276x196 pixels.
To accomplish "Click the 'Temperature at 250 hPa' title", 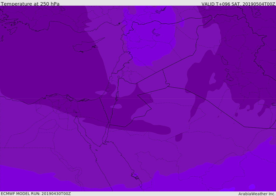I will tap(30, 4).
